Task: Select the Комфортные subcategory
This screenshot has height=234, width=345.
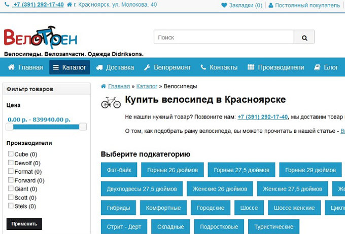Action: coord(163,208)
